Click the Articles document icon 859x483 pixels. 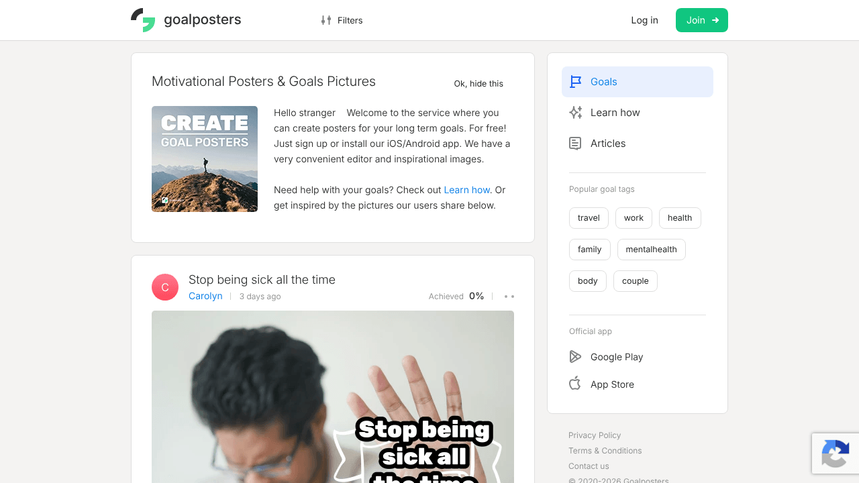click(575, 144)
